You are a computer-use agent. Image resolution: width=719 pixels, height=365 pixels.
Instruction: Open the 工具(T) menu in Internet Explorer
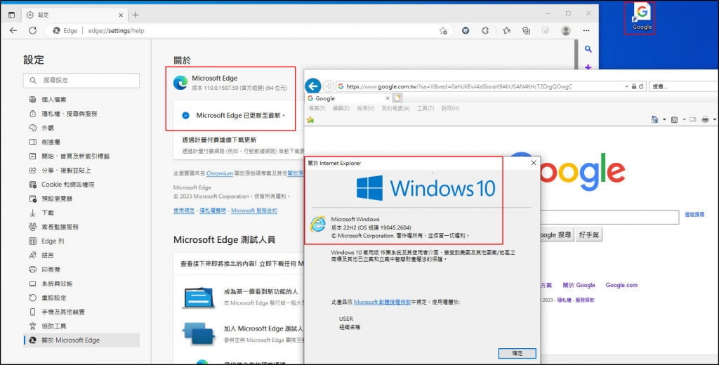tap(425, 109)
